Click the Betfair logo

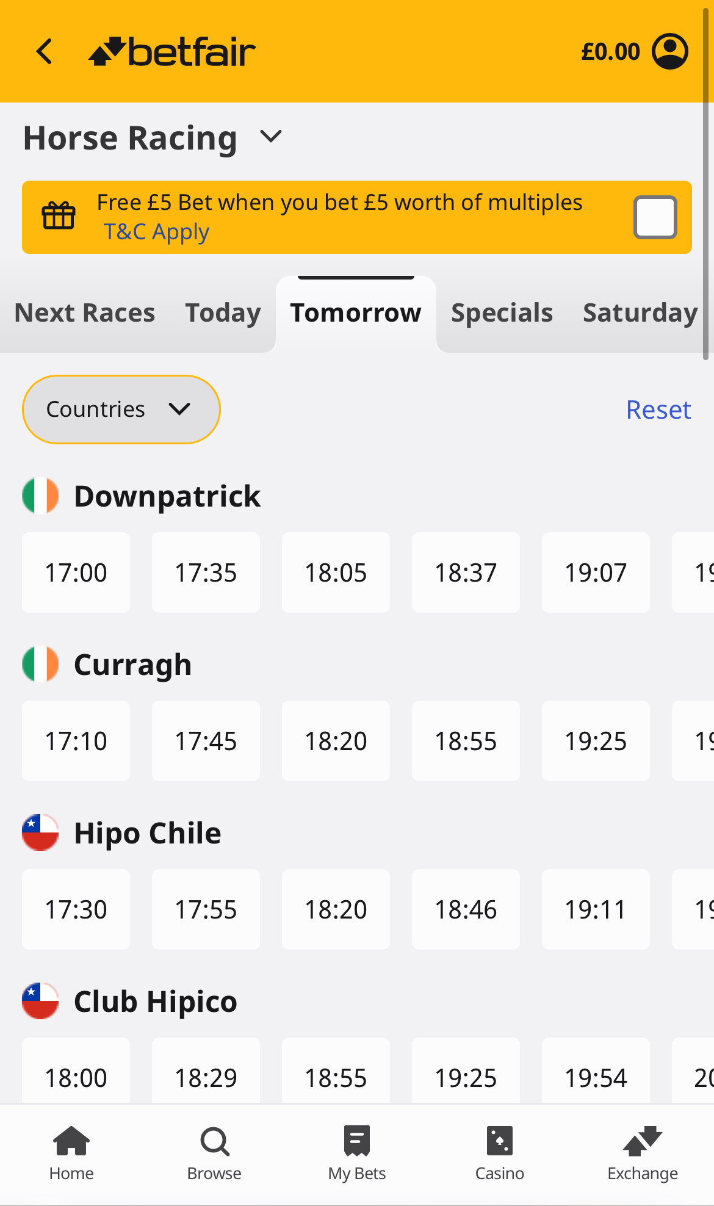pos(173,51)
